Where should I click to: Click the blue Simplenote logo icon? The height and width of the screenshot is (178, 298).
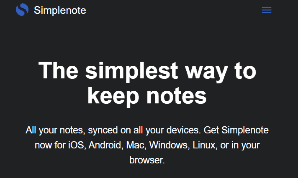pos(22,10)
